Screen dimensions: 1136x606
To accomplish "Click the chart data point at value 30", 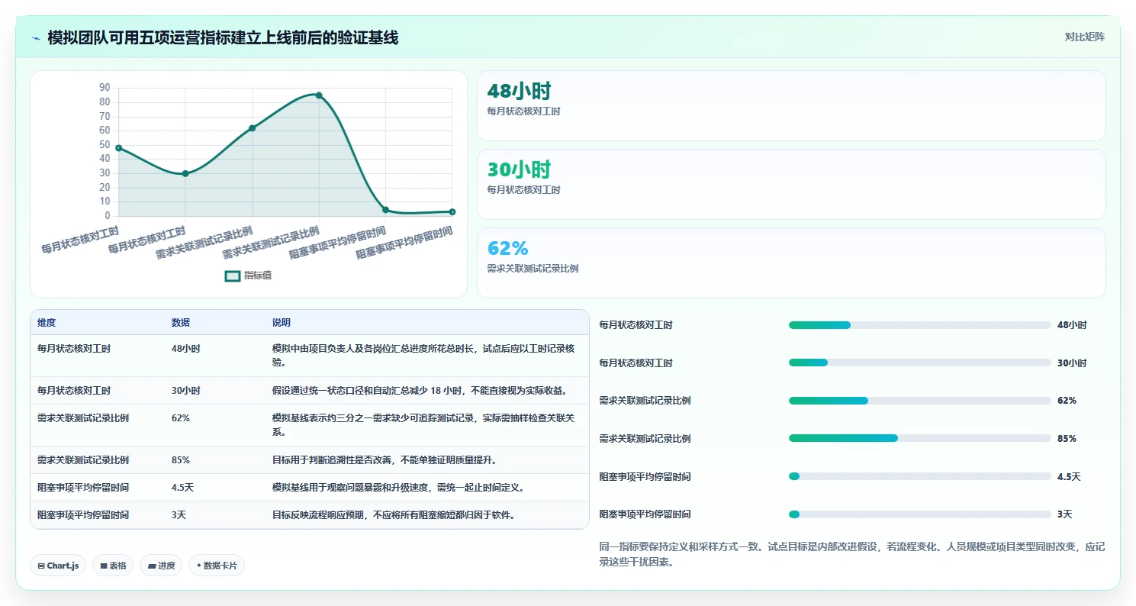I will point(185,173).
